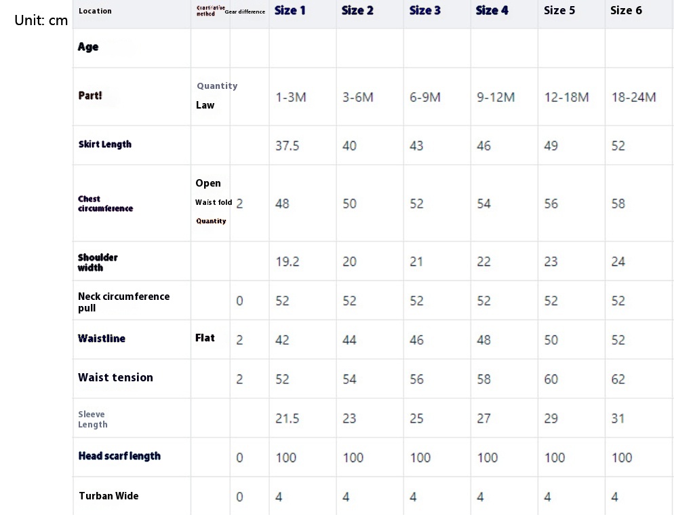
Task: Click the Head scarf length row label
Action: 119,456
